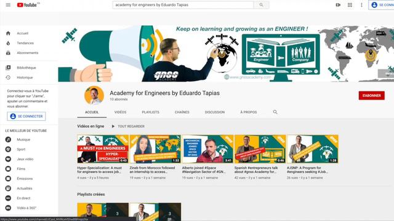Screen dimensions: 394x221
Task: Open the Hyper-Specialization video thumbnail
Action: pos(103,149)
